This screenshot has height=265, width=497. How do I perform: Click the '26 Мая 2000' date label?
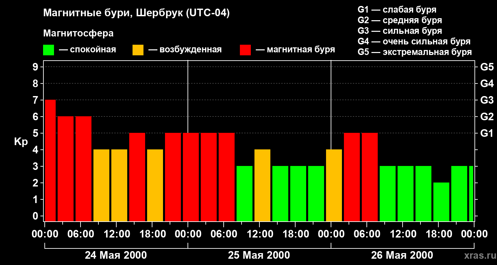click(402, 255)
